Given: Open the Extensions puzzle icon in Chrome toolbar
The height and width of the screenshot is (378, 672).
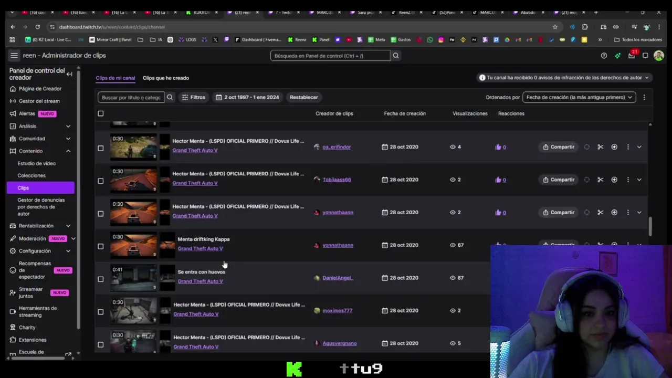Looking at the screenshot, I should [585, 27].
